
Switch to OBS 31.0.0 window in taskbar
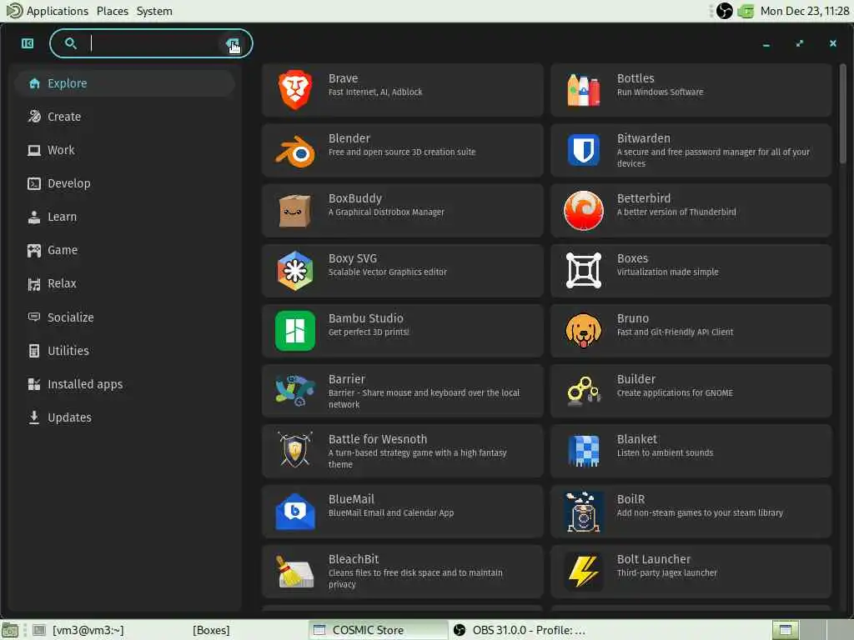(x=519, y=630)
